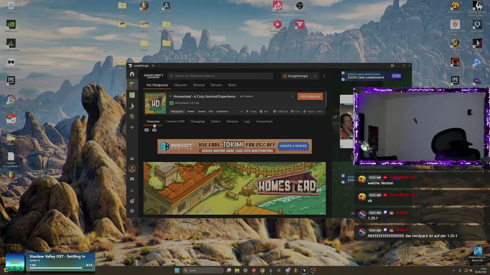Open File Explorer from the taskbar
Viewport: 490px width, 275px height.
tap(237, 270)
